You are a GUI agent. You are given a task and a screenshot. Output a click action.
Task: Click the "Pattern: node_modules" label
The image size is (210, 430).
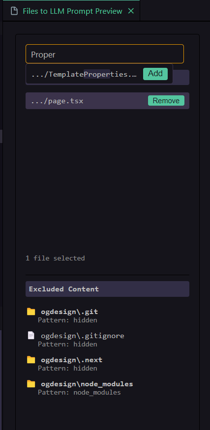pyautogui.click(x=79, y=393)
